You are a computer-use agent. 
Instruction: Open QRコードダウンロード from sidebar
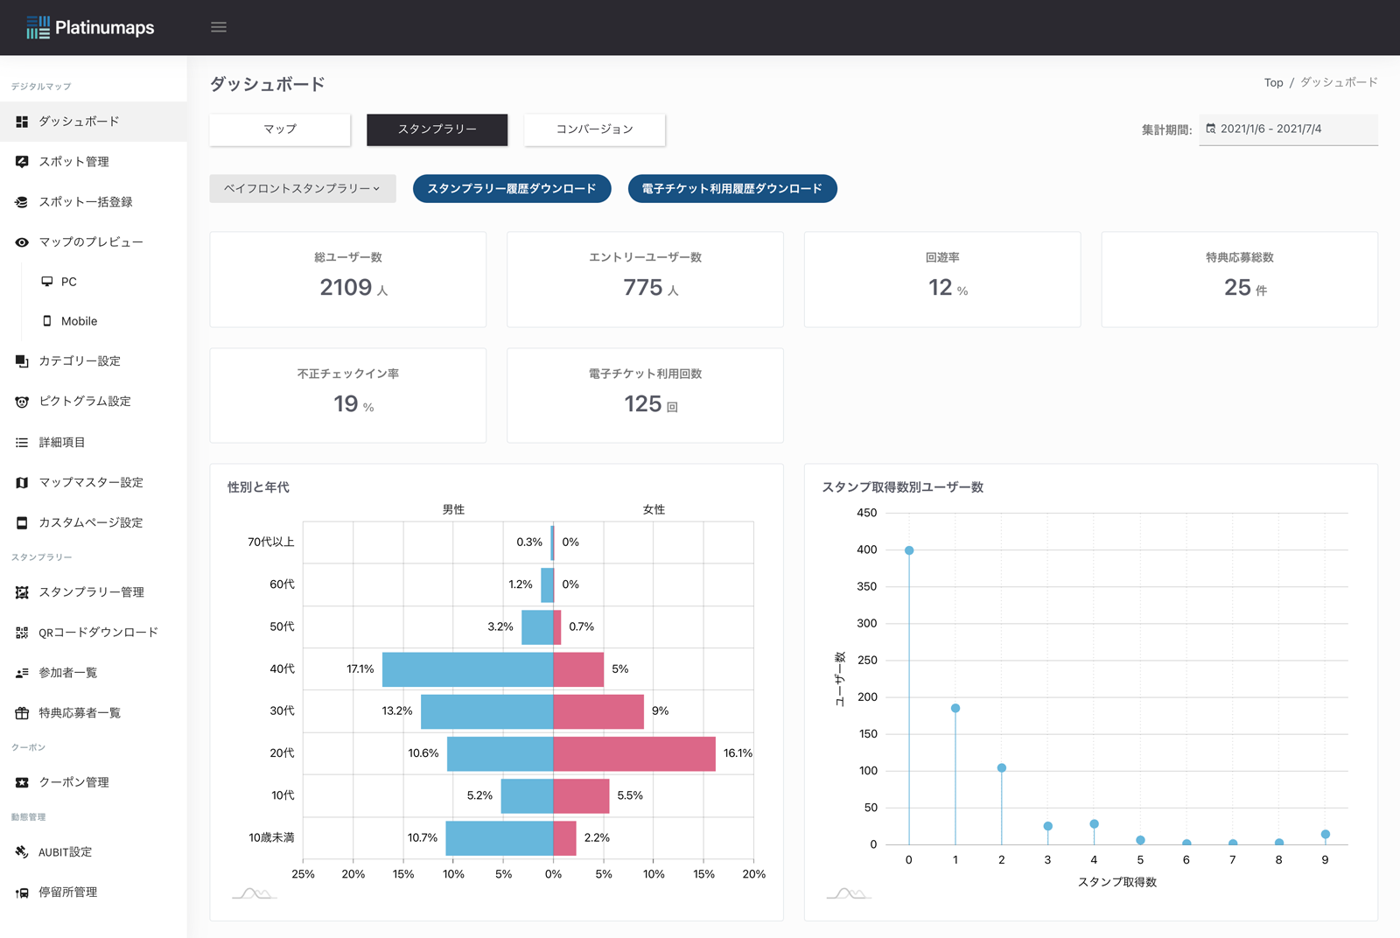98,633
